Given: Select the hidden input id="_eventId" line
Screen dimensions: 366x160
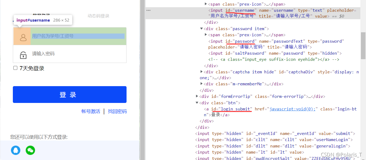Looking at the screenshot, I should (275, 134).
